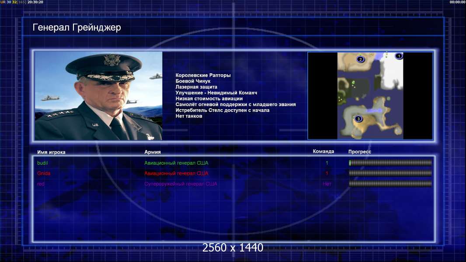The height and width of the screenshot is (262, 466).
Task: Click 'Боевой Чинук' feature line
Action: point(193,81)
